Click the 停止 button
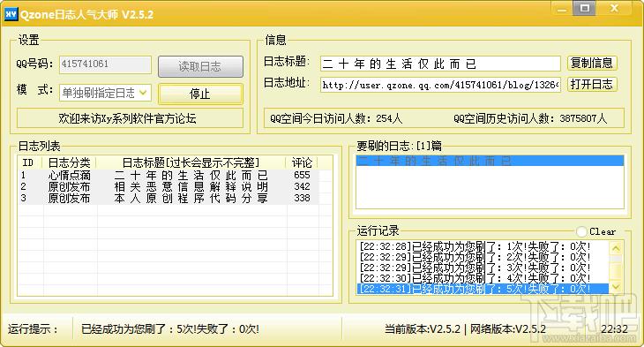This screenshot has width=644, height=347. (x=200, y=94)
